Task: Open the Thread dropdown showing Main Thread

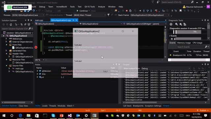Action: click(x=89, y=15)
